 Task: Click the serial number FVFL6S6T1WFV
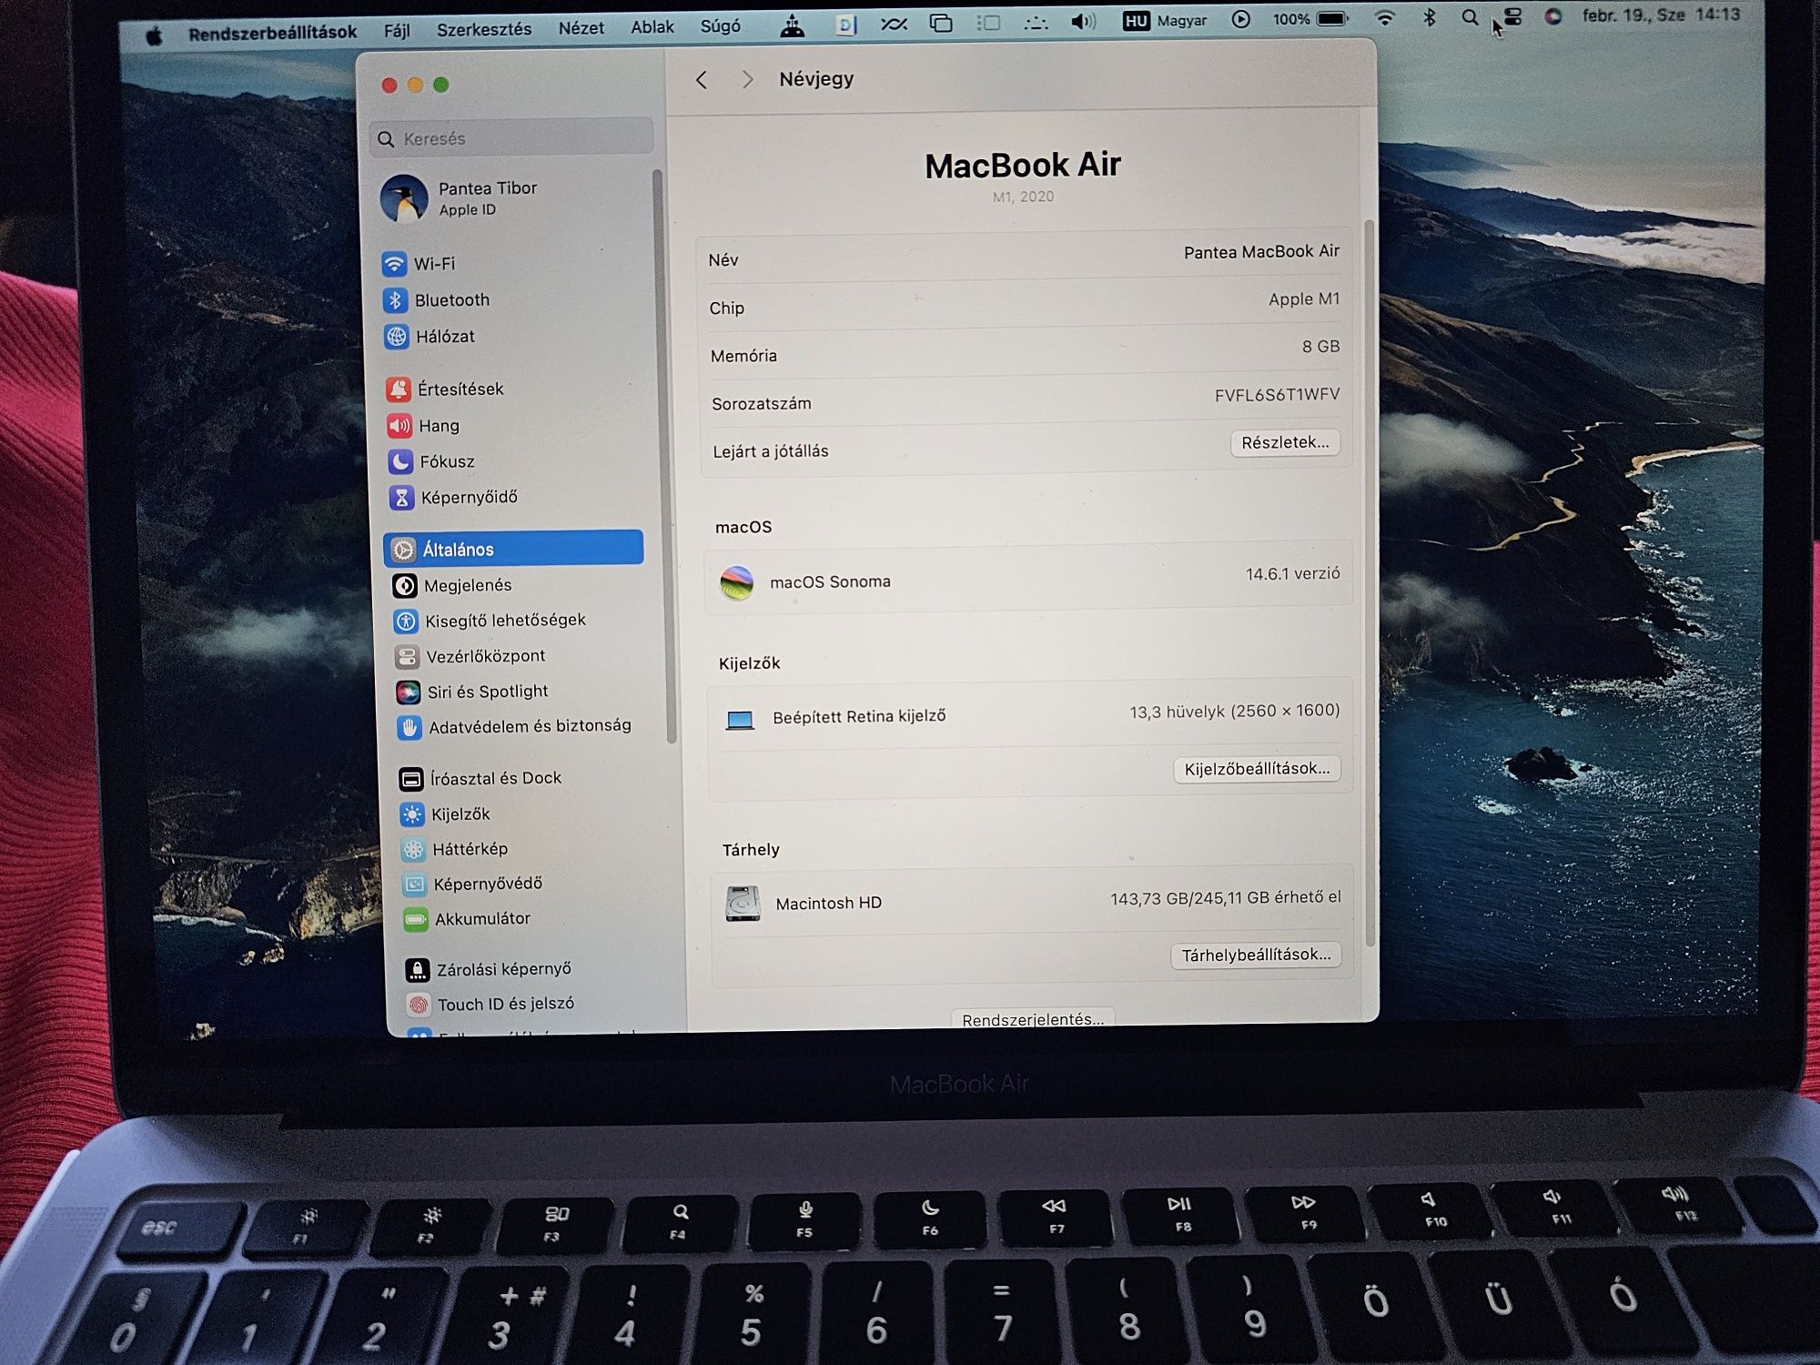(x=1277, y=395)
